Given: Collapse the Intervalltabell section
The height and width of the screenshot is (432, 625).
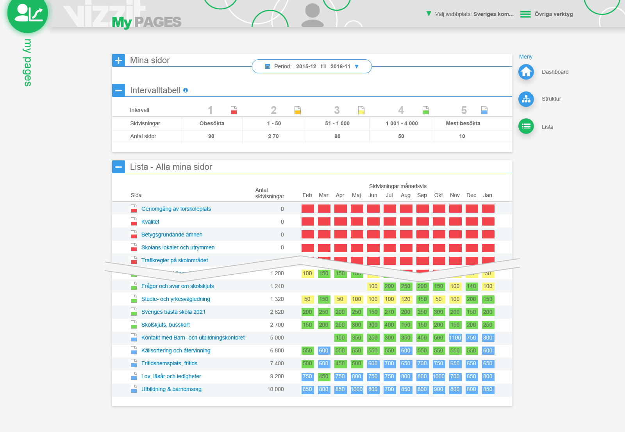Looking at the screenshot, I should coord(118,90).
